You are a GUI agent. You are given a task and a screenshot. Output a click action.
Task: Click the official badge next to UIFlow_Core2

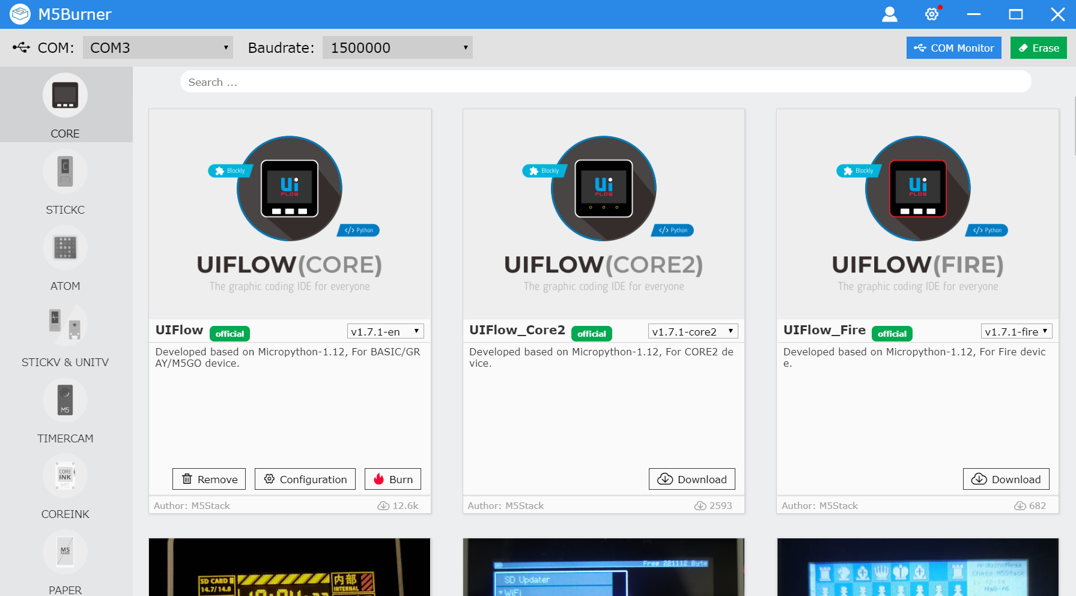click(x=592, y=334)
